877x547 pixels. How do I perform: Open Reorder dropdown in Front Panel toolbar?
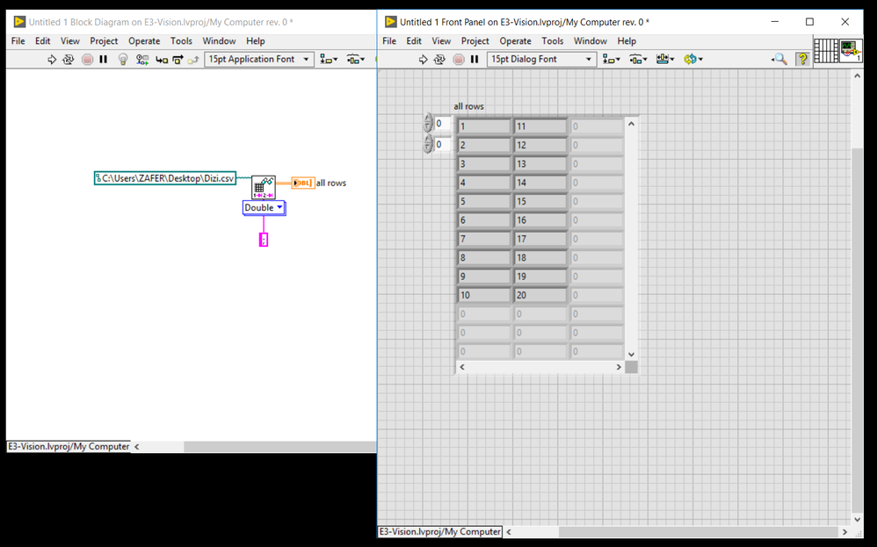coord(693,59)
